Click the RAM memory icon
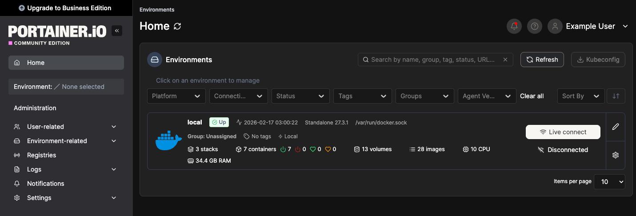The height and width of the screenshot is (216, 636). pyautogui.click(x=191, y=161)
